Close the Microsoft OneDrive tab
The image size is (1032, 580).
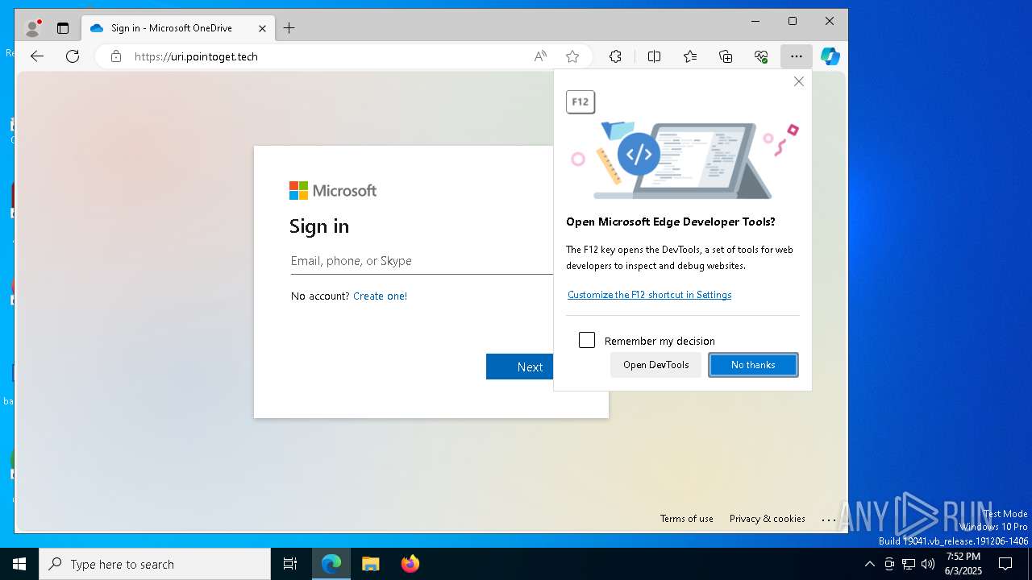[x=262, y=28]
